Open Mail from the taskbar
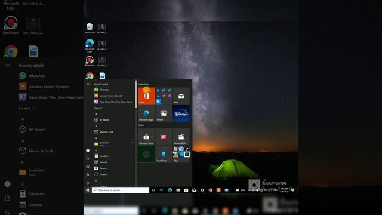382x215 pixels. [x=194, y=190]
